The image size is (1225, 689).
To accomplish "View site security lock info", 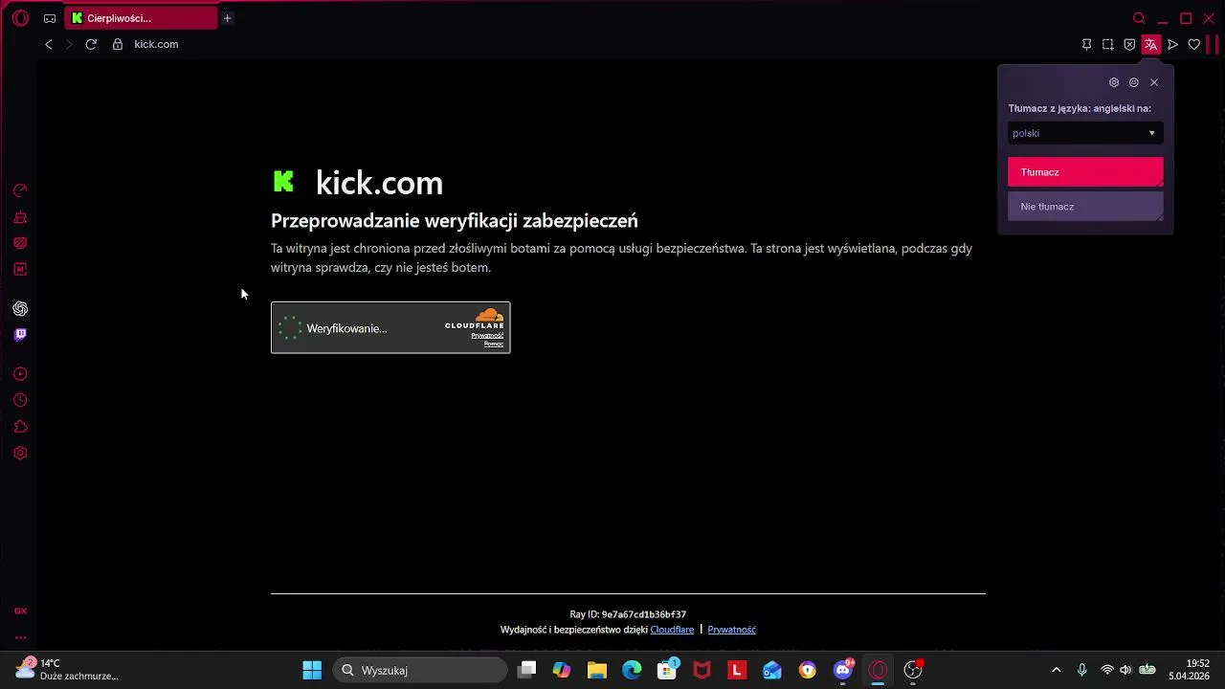I will tap(118, 44).
